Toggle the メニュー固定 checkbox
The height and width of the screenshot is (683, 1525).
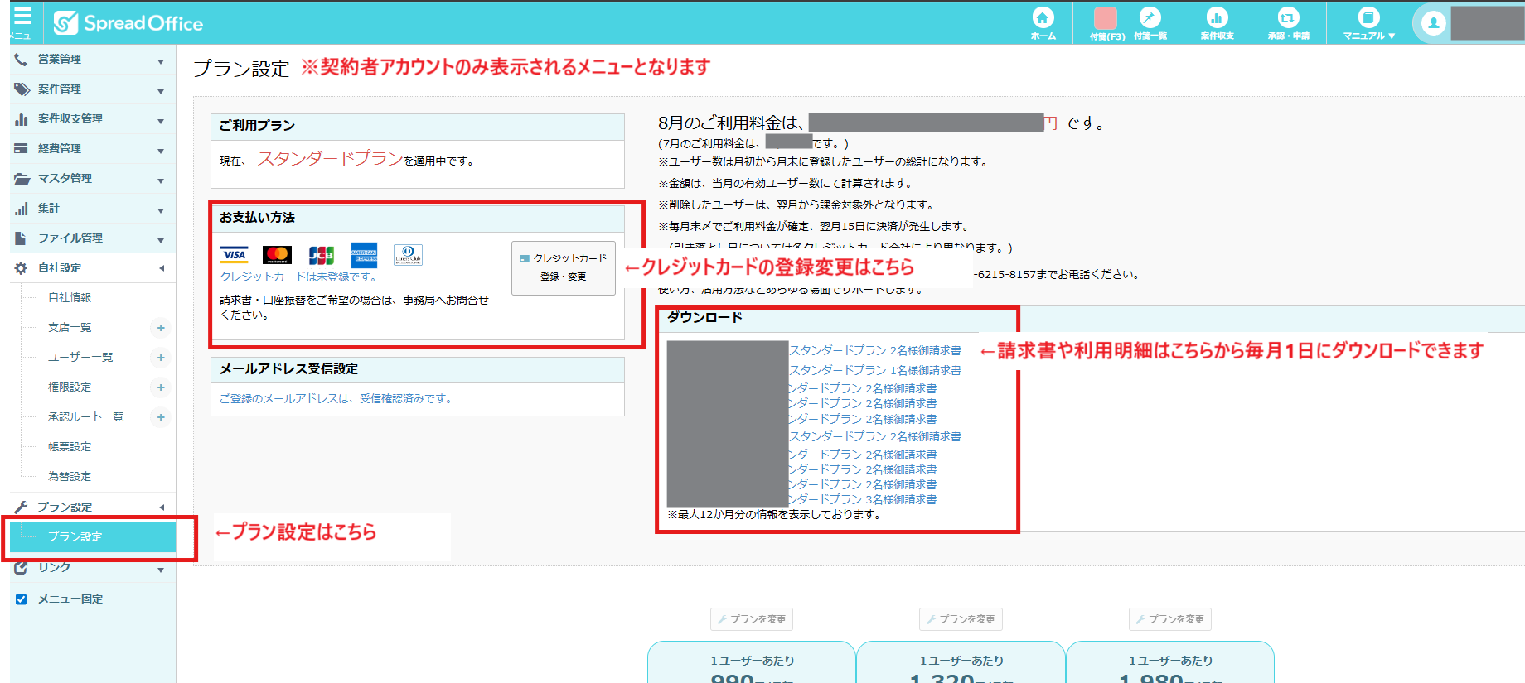pyautogui.click(x=22, y=599)
